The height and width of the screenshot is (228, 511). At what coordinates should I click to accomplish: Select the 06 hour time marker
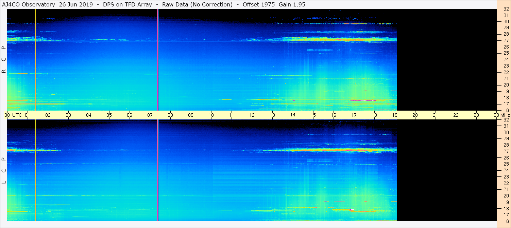pos(130,115)
